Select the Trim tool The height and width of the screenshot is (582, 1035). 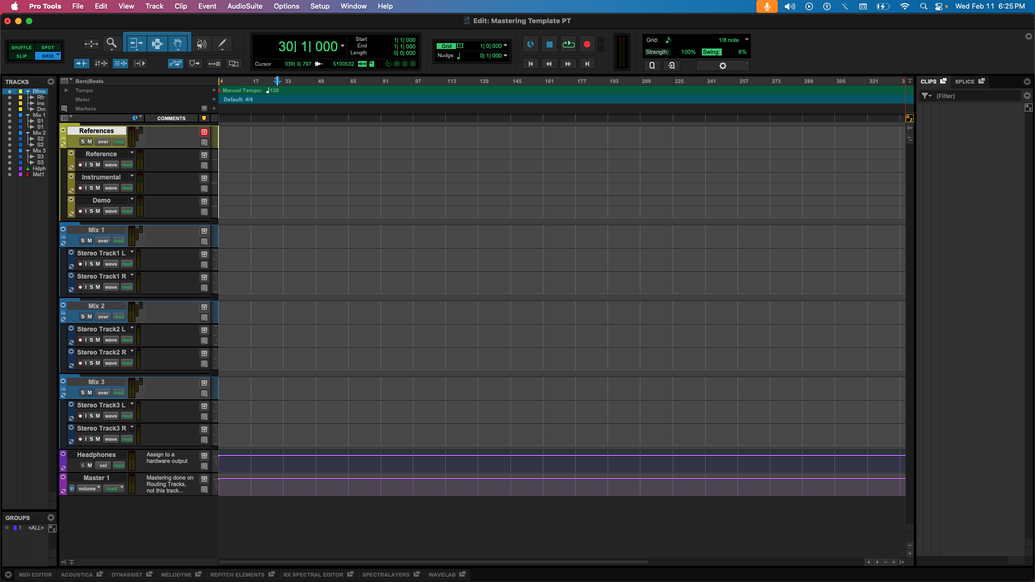(x=135, y=43)
